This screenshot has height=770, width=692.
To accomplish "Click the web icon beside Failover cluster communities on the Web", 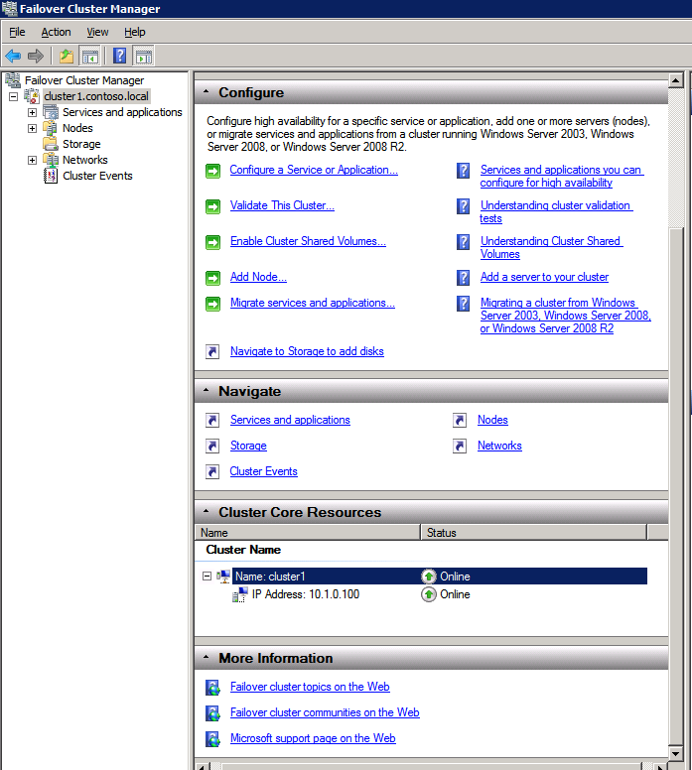I will [x=212, y=713].
